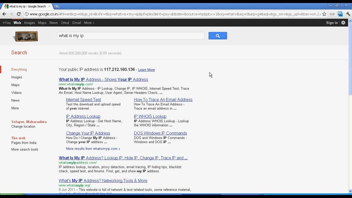Viewport: 352px width, 198px height.
Task: Click the www.whatismyip.com/ green URL
Action: [76, 84]
